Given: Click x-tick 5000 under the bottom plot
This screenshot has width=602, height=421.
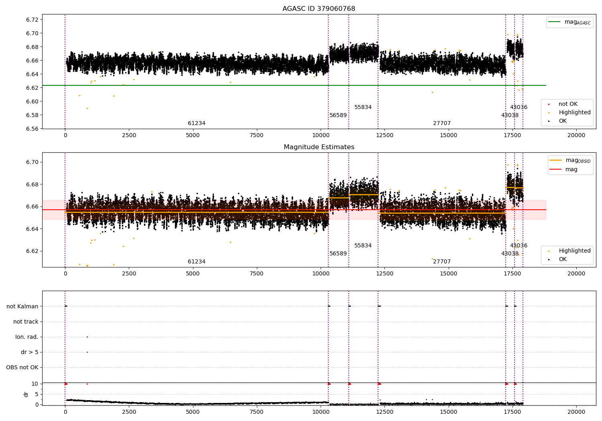Looking at the screenshot, I should click(193, 412).
